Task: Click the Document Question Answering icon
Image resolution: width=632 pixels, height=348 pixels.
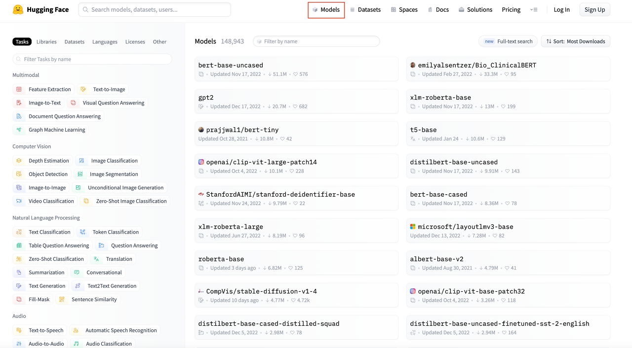Action: [x=19, y=116]
